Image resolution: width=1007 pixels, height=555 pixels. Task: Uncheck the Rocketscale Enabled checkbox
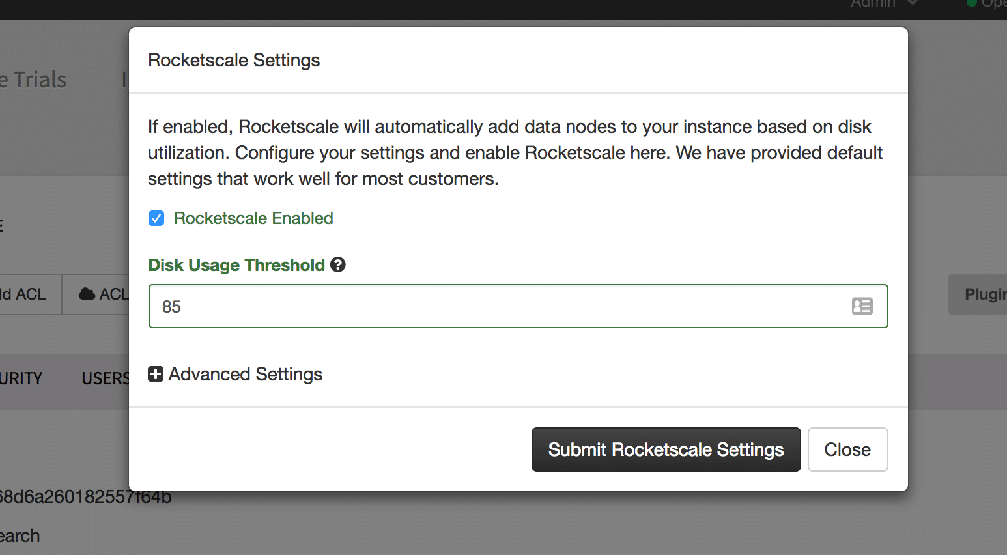pos(156,218)
